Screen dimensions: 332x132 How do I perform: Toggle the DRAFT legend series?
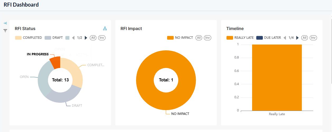tap(54, 38)
